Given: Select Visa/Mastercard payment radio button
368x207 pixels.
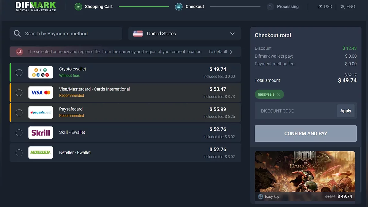Looking at the screenshot, I should tap(19, 93).
